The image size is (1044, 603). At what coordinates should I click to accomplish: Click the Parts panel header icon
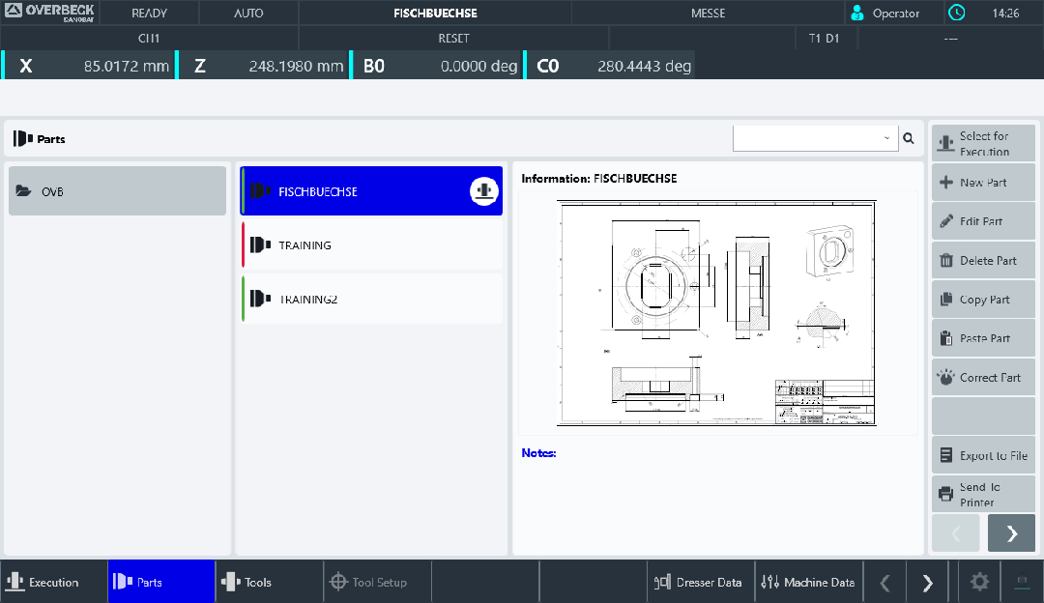(22, 138)
